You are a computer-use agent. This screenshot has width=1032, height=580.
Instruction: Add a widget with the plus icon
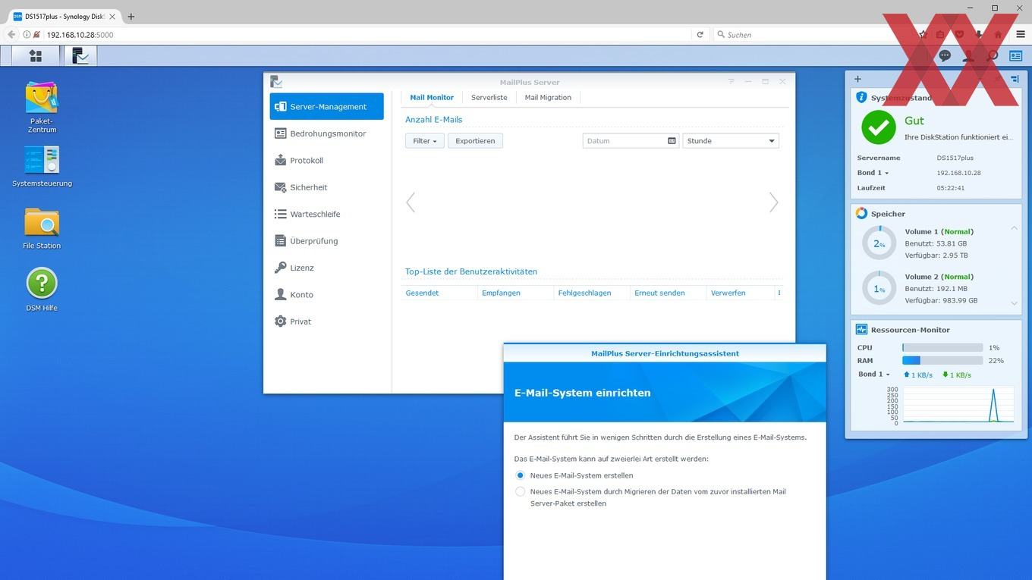pos(857,79)
